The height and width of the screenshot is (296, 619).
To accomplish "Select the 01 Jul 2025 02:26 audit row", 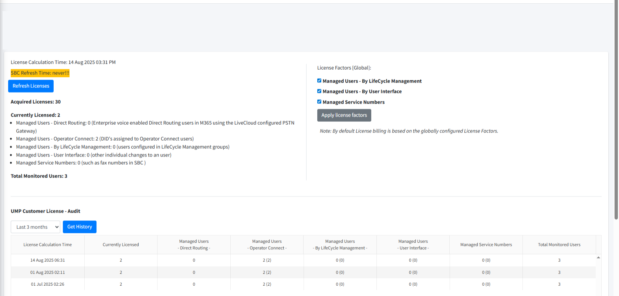I will pos(48,285).
